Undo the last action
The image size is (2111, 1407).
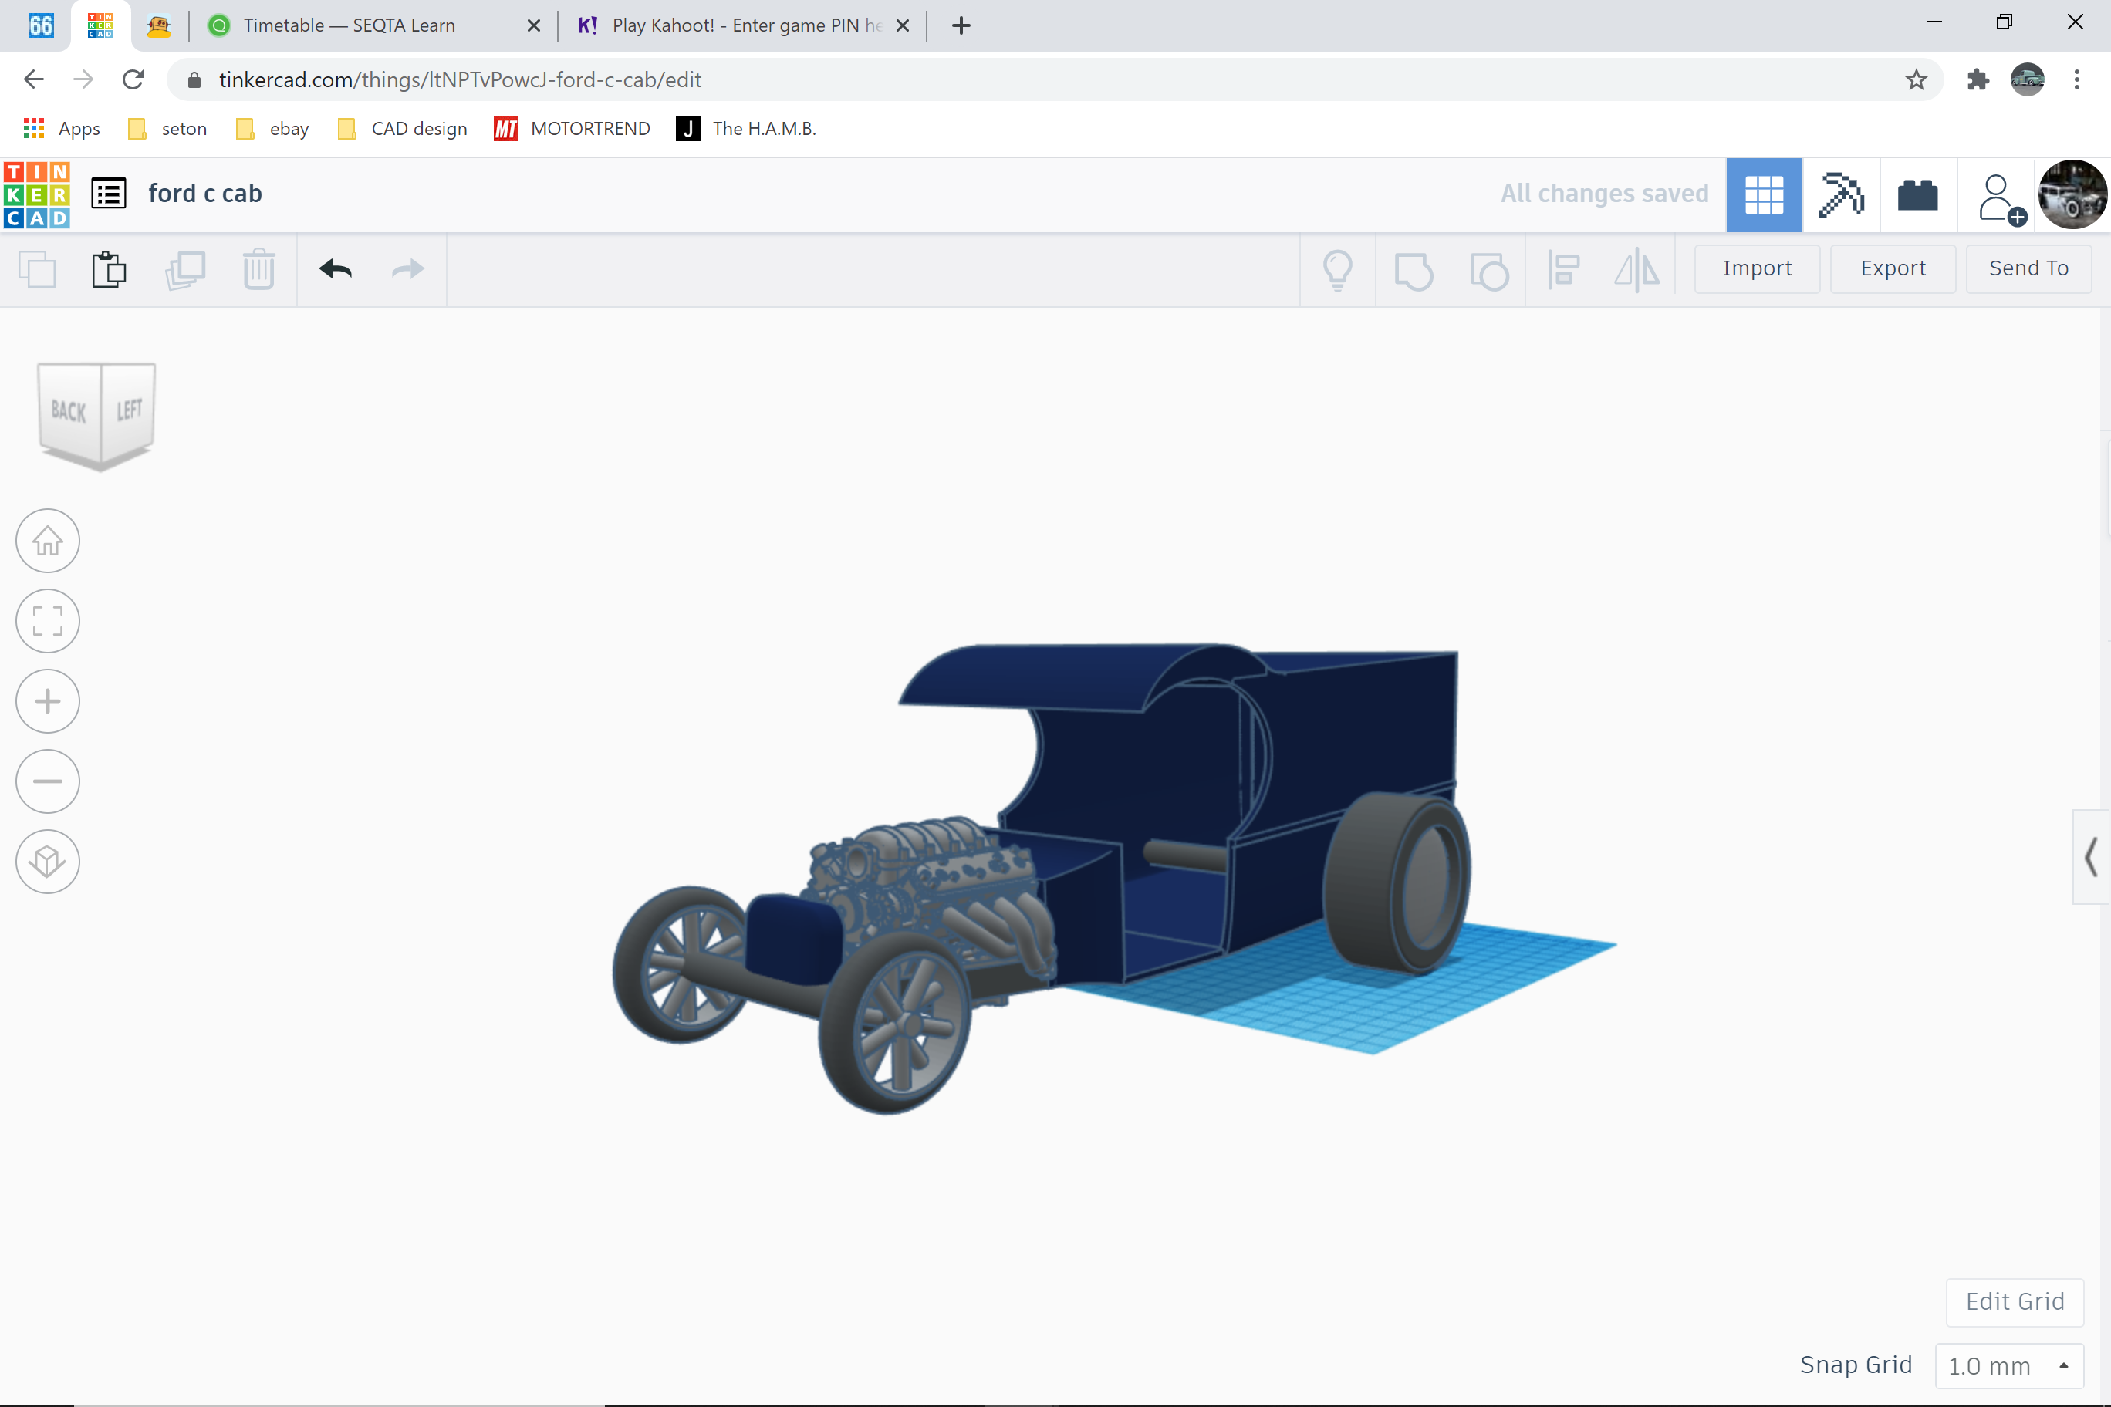(336, 269)
